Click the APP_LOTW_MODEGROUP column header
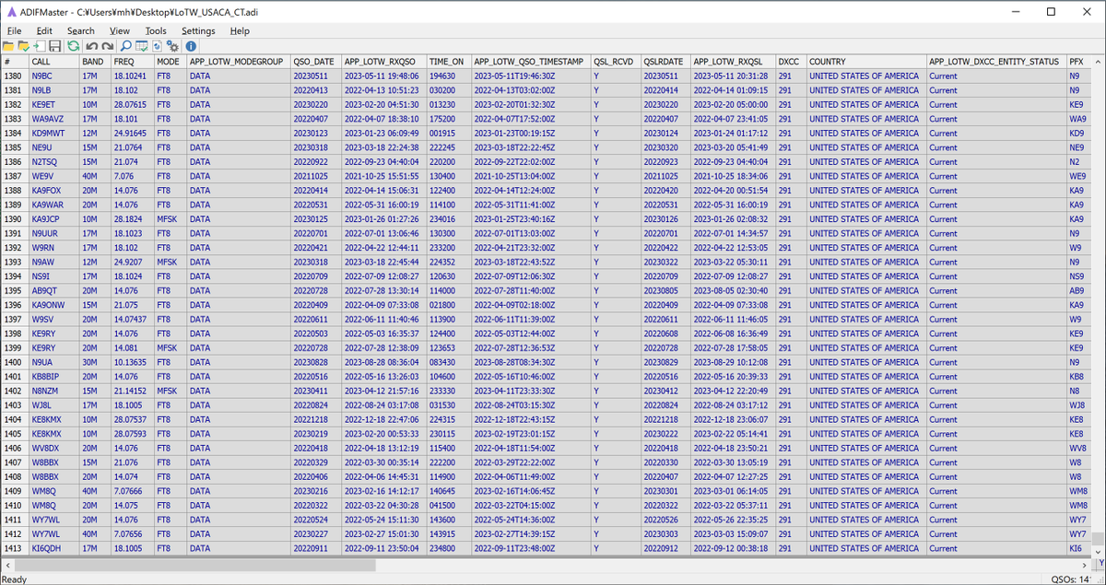1106x585 pixels. click(238, 61)
